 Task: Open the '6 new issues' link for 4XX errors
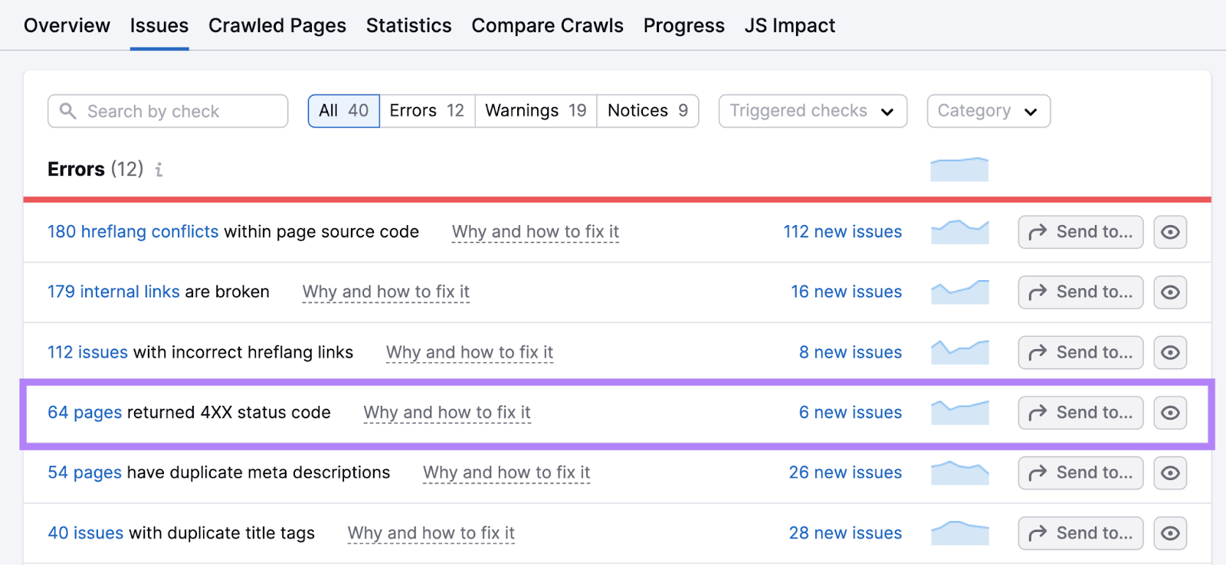pyautogui.click(x=850, y=412)
